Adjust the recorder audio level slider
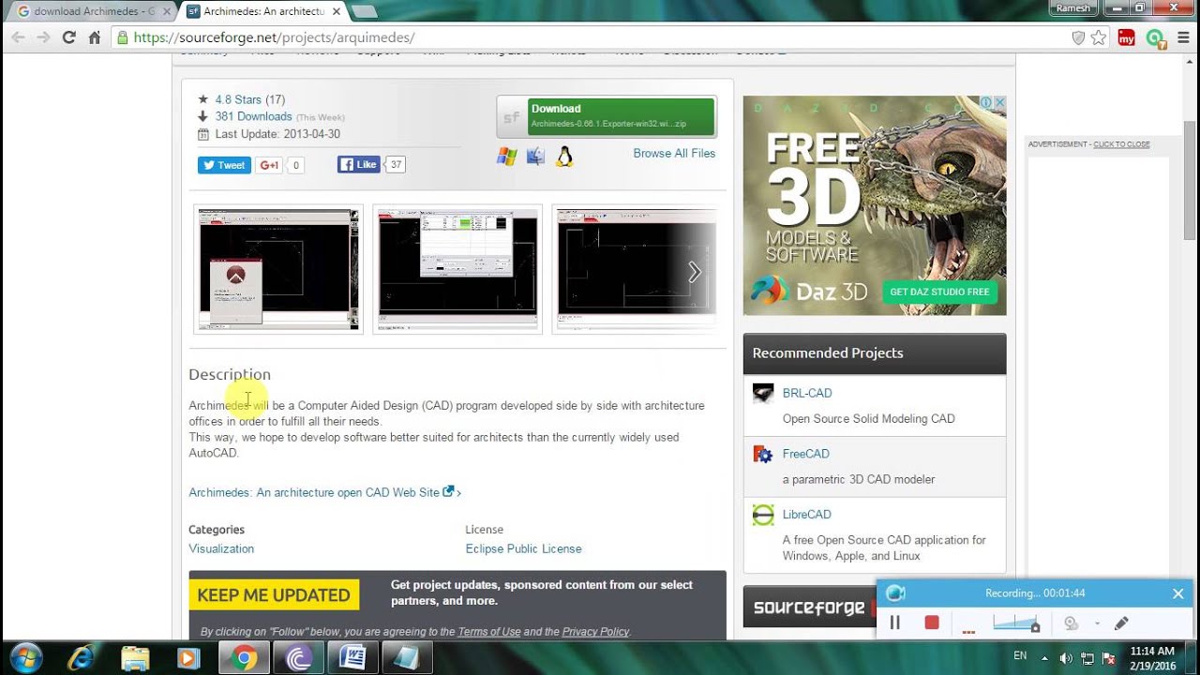Viewport: 1200px width, 675px height. click(x=1015, y=623)
